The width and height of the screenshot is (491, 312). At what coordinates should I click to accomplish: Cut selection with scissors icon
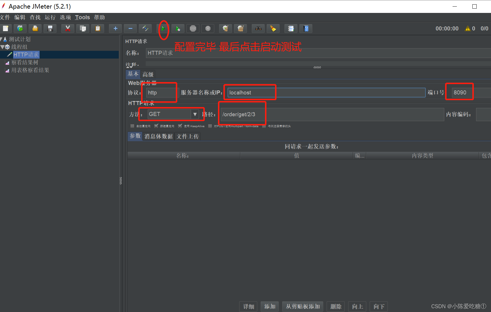coord(68,28)
